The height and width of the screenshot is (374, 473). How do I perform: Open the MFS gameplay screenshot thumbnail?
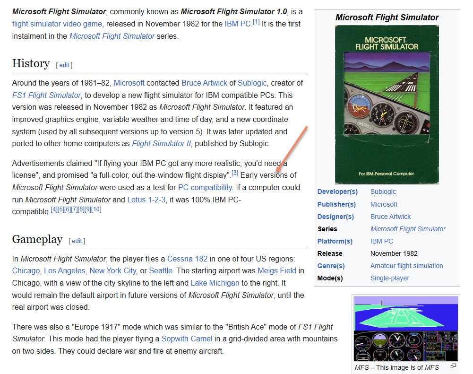(x=406, y=329)
